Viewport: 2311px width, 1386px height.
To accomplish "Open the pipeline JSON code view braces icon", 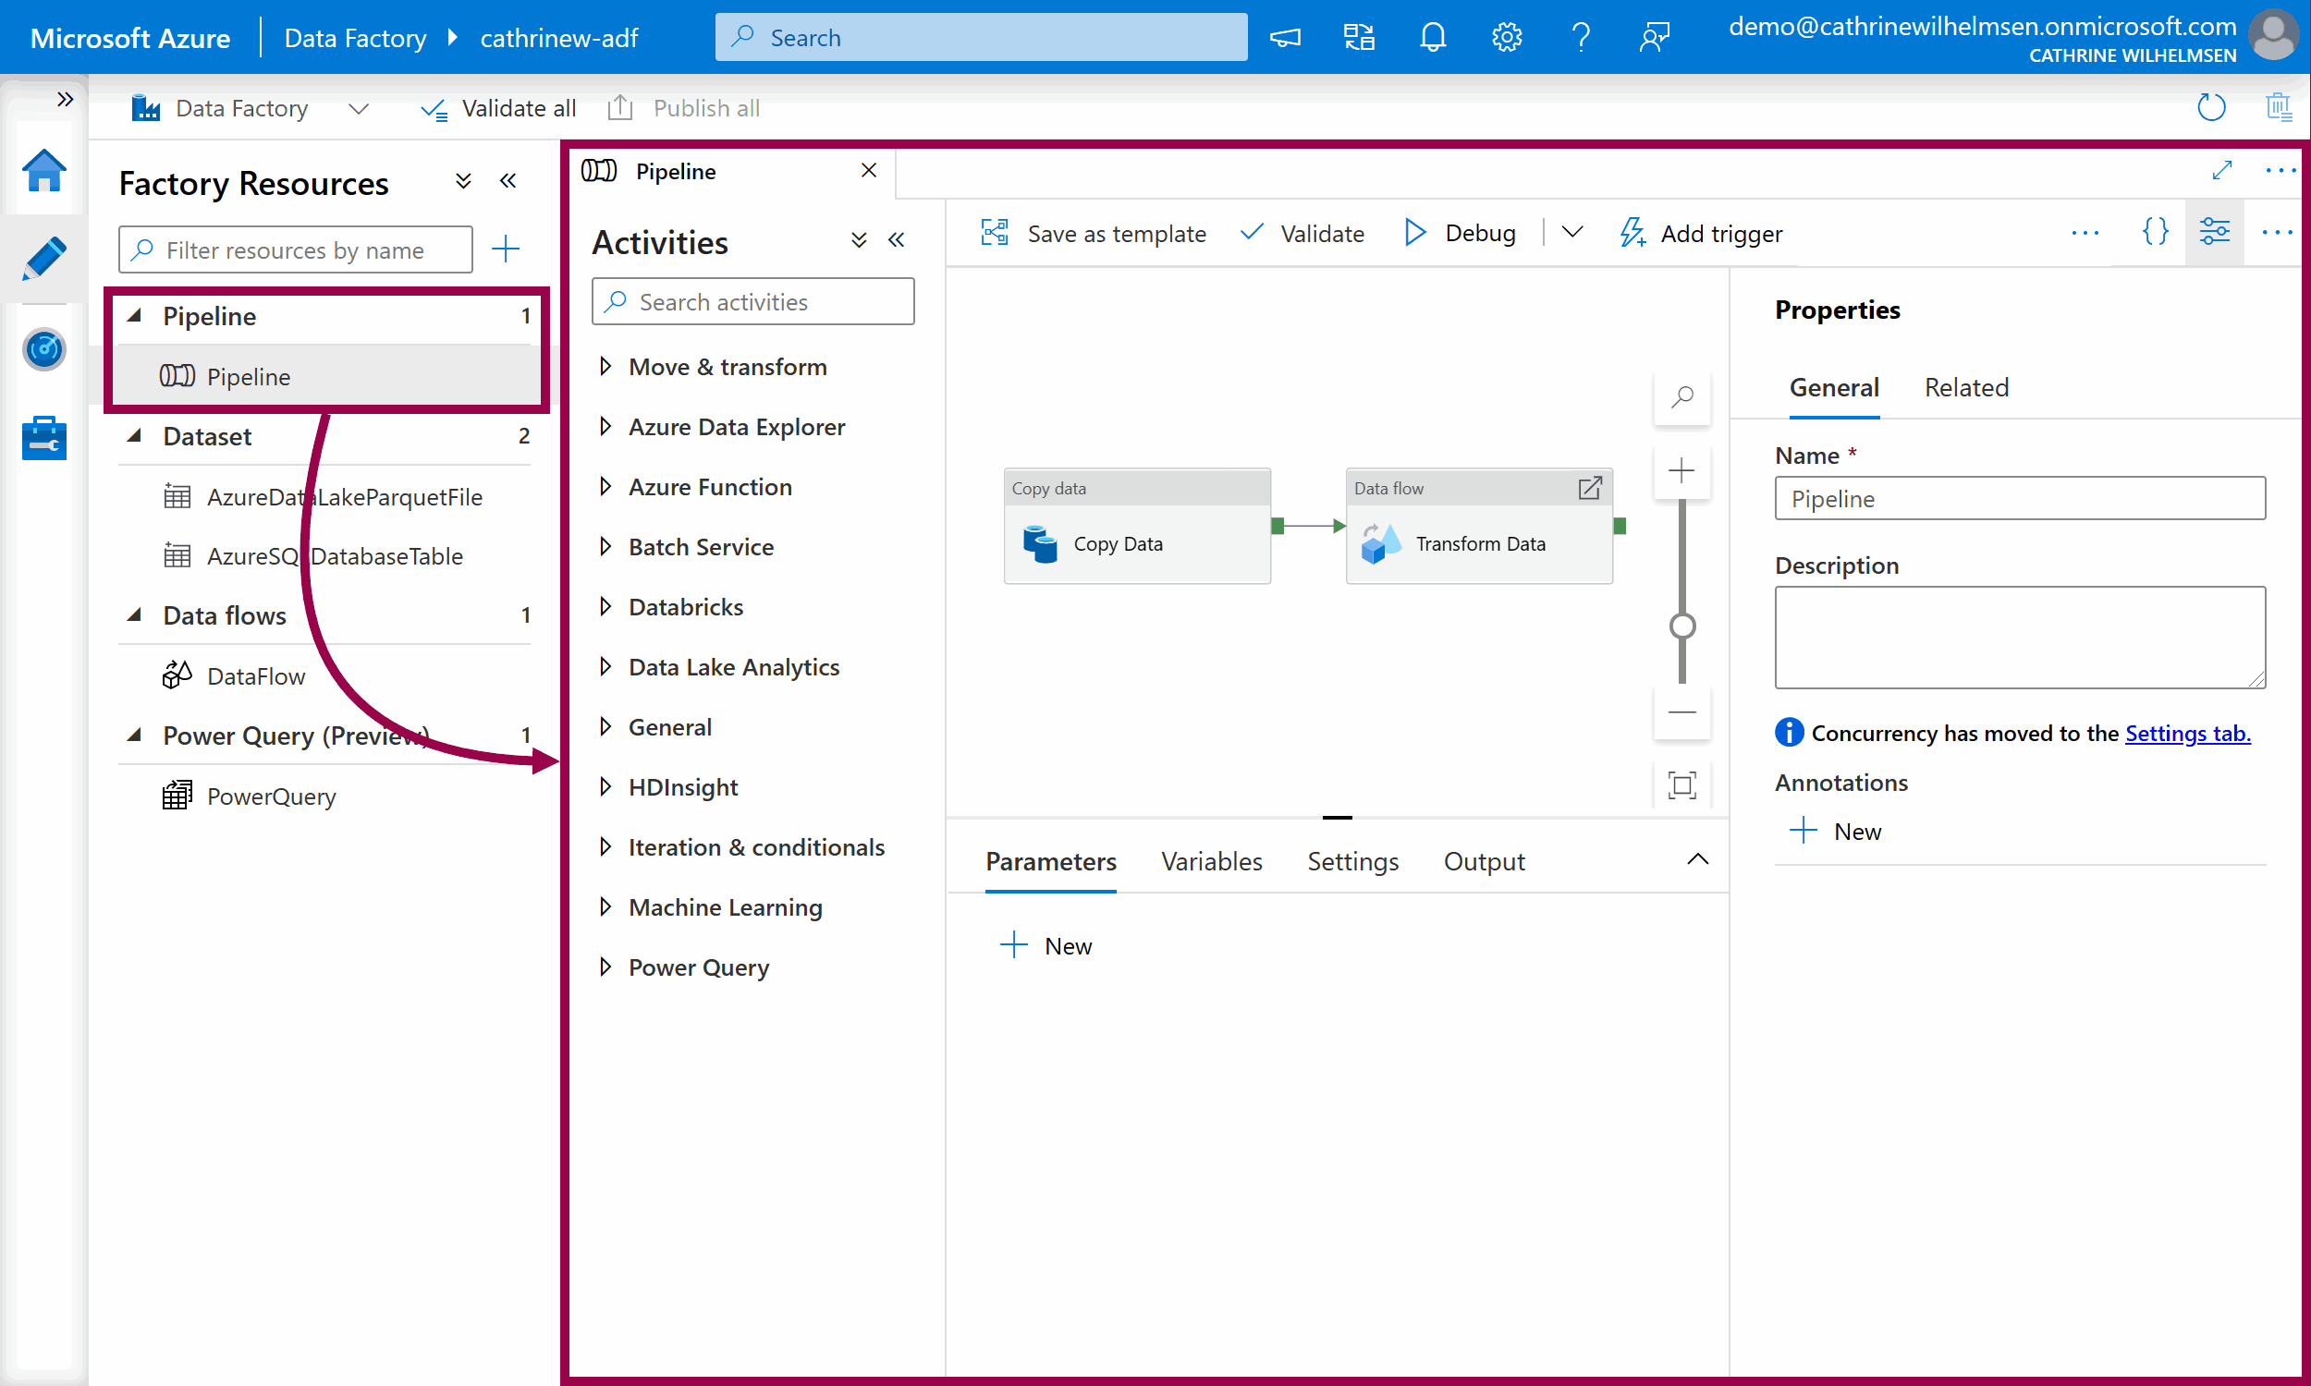I will 2155,232.
